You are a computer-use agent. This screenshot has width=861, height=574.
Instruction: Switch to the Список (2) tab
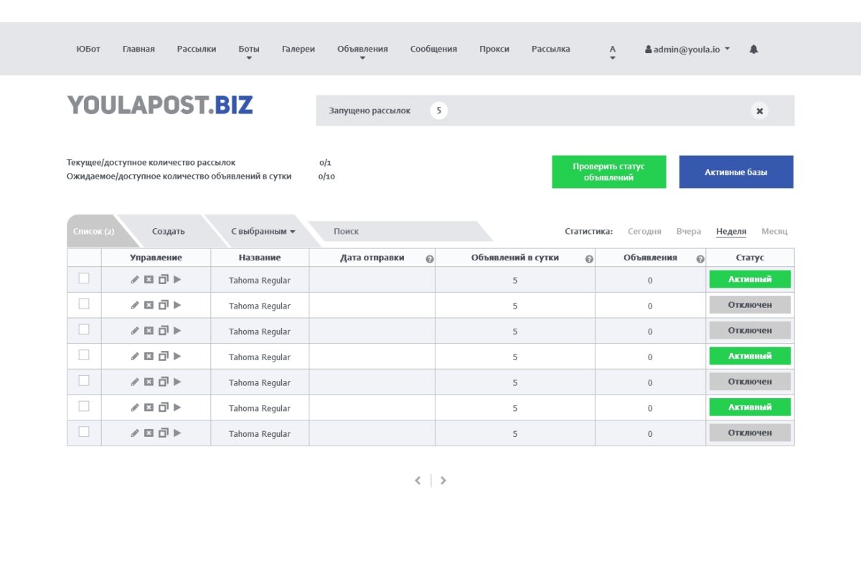coord(93,231)
